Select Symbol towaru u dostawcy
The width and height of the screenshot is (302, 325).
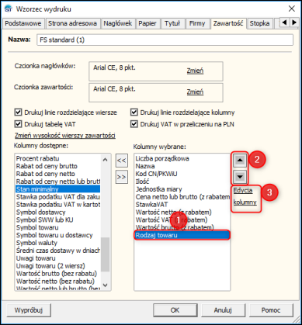click(57, 235)
